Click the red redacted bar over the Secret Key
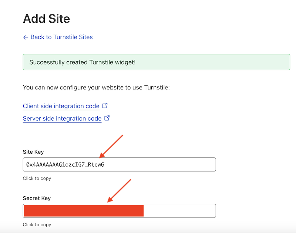This screenshot has height=233, width=296. pyautogui.click(x=83, y=210)
